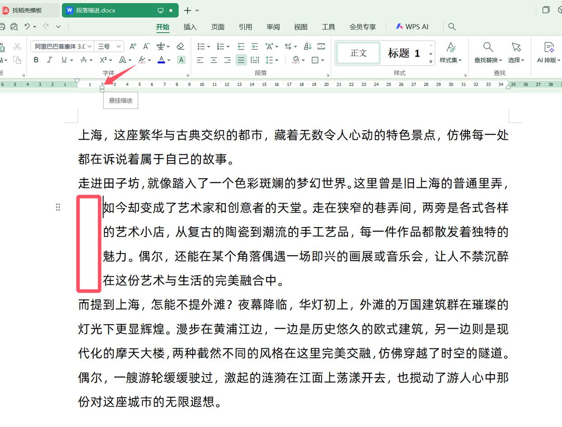
Task: Open the font name dropdown
Action: [x=90, y=46]
